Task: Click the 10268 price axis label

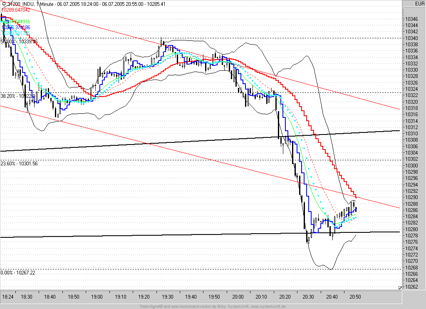Action: pyautogui.click(x=411, y=267)
